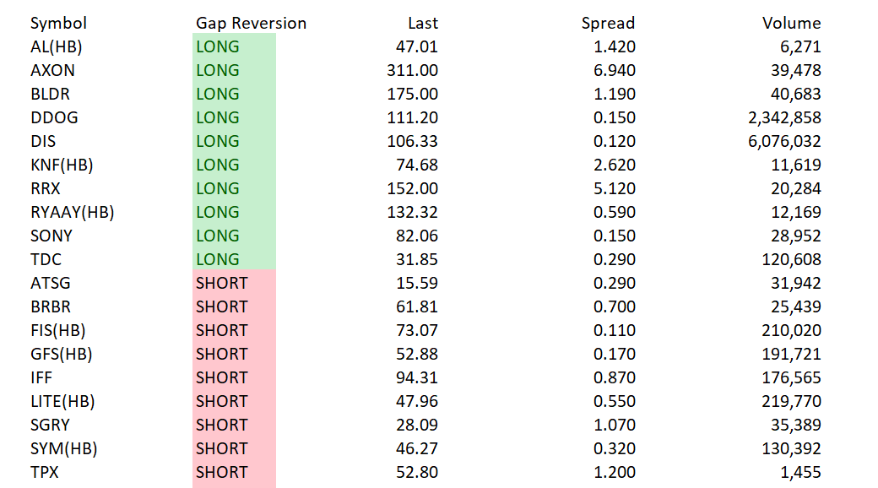Click the Gap Reversion column header
This screenshot has width=878, height=488.
click(251, 23)
